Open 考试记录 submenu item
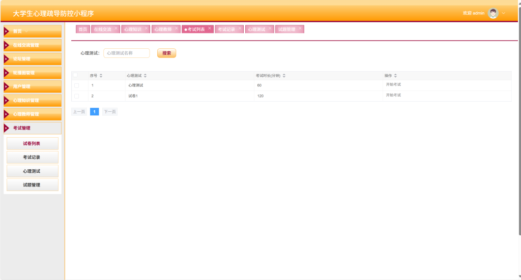Viewport: 521px width, 280px height. [32, 157]
